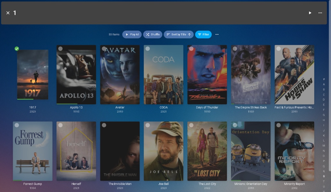Jump to letter M in alphabet index
The image size is (331, 192).
pyautogui.click(x=324, y=146)
